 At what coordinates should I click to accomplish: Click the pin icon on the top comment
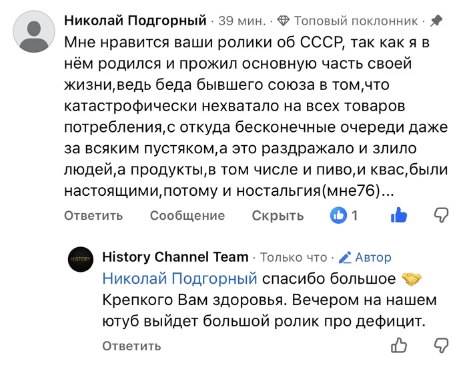pyautogui.click(x=436, y=21)
